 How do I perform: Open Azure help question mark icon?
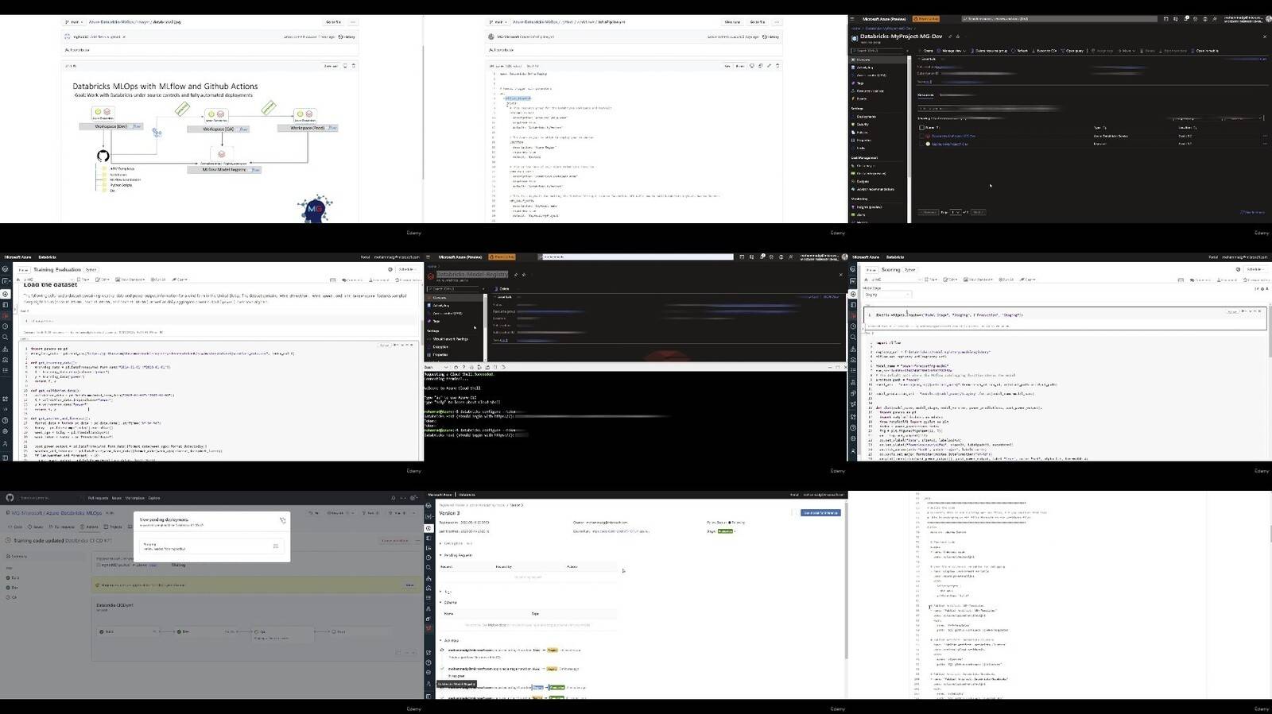click(x=1204, y=18)
